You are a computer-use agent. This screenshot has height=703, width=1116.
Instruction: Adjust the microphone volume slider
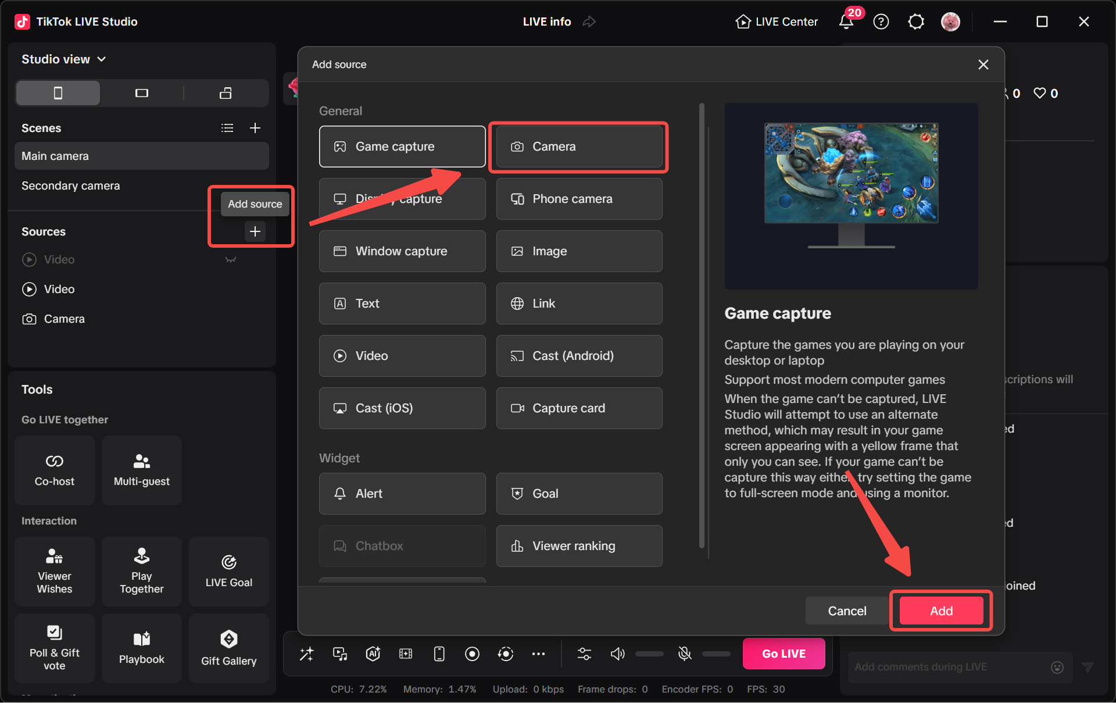click(716, 654)
